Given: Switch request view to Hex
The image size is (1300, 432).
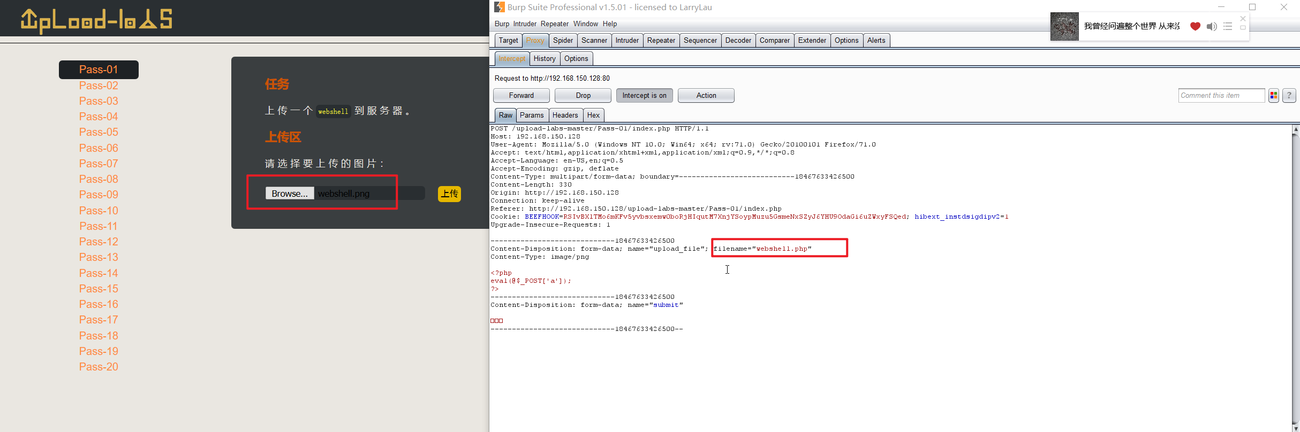Looking at the screenshot, I should [593, 115].
